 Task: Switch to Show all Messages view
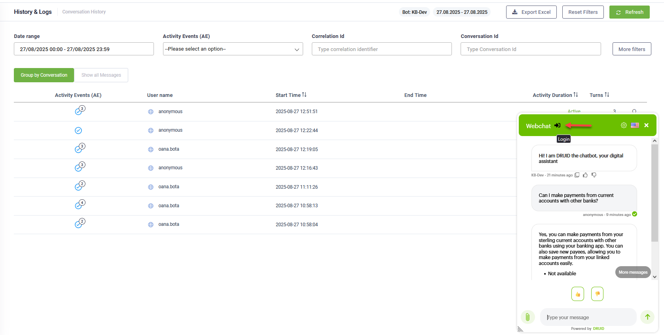[x=101, y=75]
